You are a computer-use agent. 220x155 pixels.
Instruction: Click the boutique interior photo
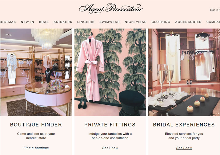[x=36, y=72]
